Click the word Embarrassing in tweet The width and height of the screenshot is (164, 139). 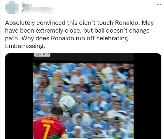25,46
